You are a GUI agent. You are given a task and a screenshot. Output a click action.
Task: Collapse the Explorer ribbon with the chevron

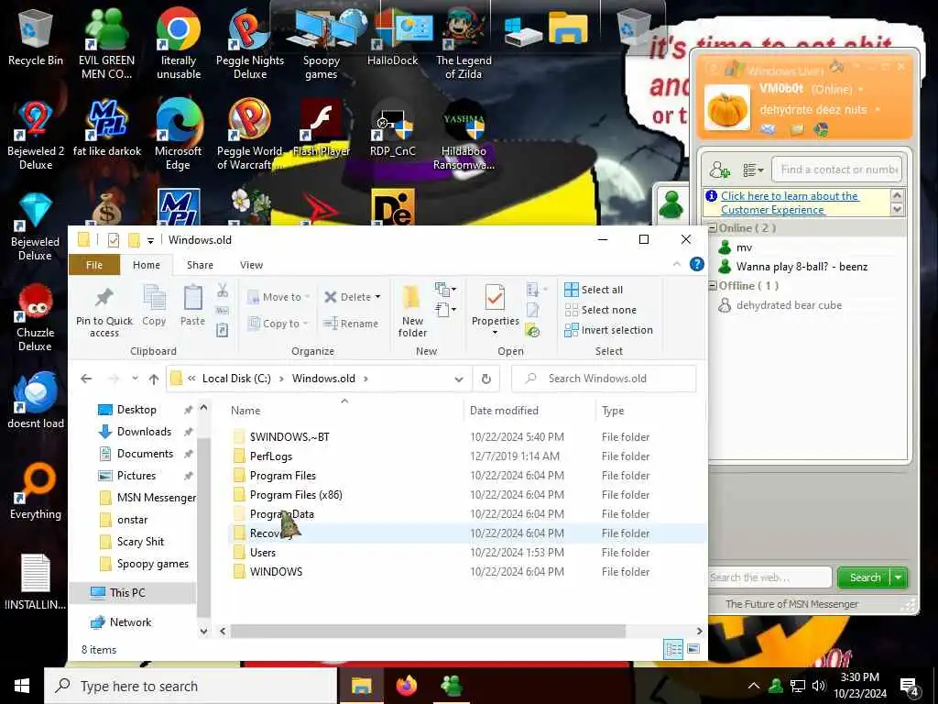(677, 264)
